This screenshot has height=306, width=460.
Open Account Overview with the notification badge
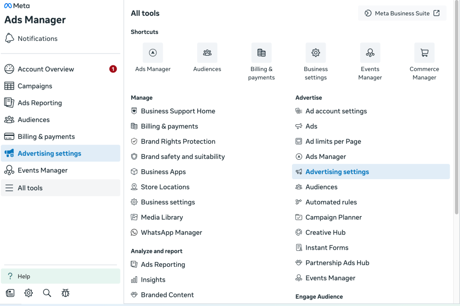[x=46, y=69]
